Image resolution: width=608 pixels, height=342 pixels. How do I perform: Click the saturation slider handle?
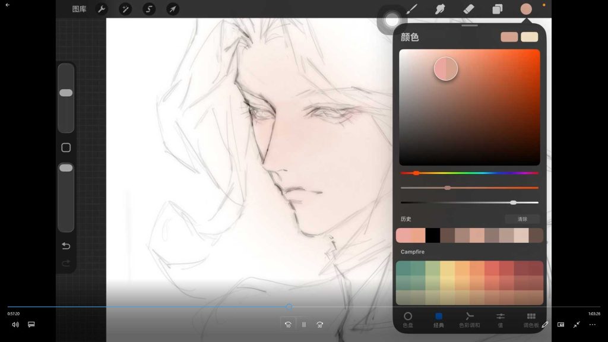448,188
